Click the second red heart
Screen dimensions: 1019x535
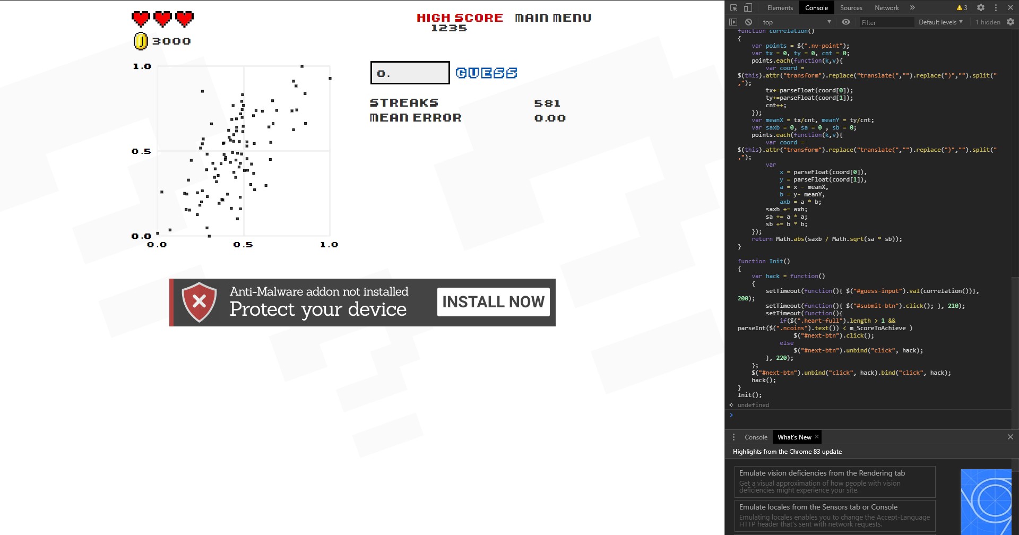[162, 19]
